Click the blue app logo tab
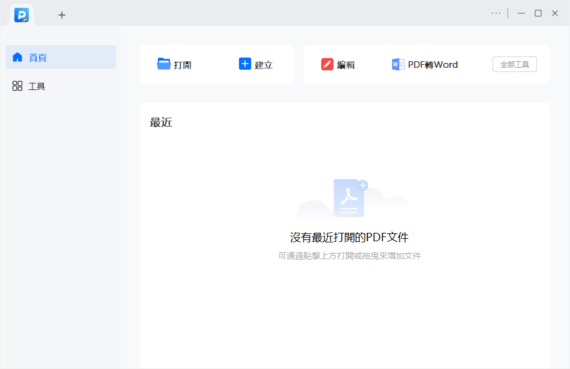 pos(22,14)
